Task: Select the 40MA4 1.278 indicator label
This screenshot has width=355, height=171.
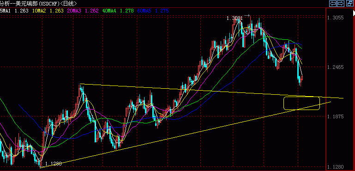Action: click(118, 11)
